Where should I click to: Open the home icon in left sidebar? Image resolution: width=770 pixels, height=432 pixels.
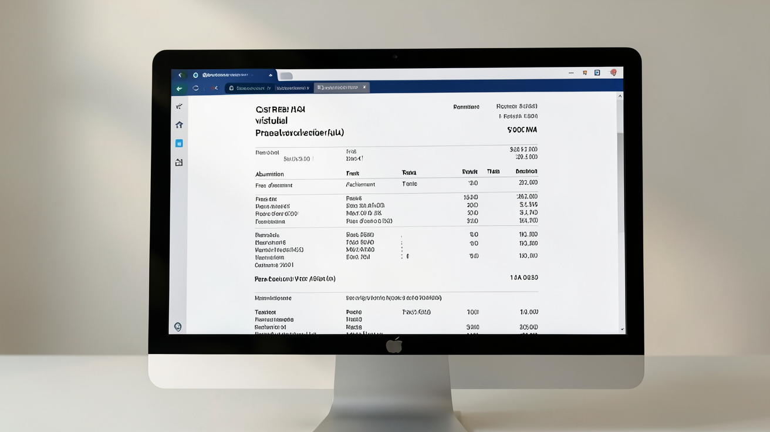179,124
